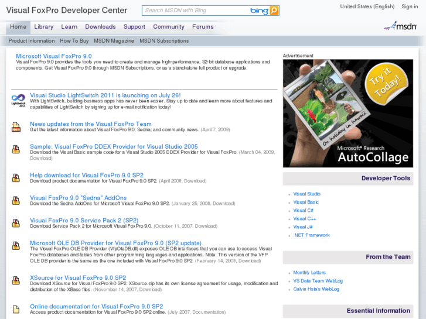Open Calvin Hsia's WebLog link
426x319 pixels.
(x=316, y=289)
